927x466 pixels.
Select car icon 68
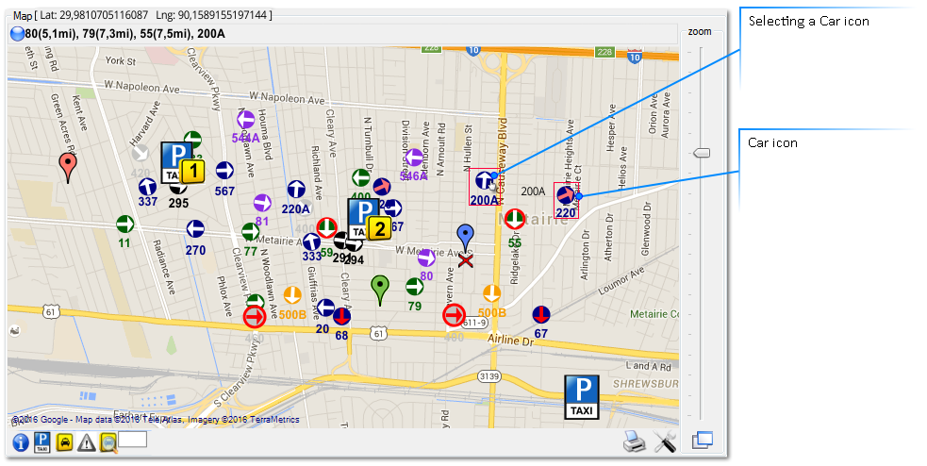pos(341,316)
